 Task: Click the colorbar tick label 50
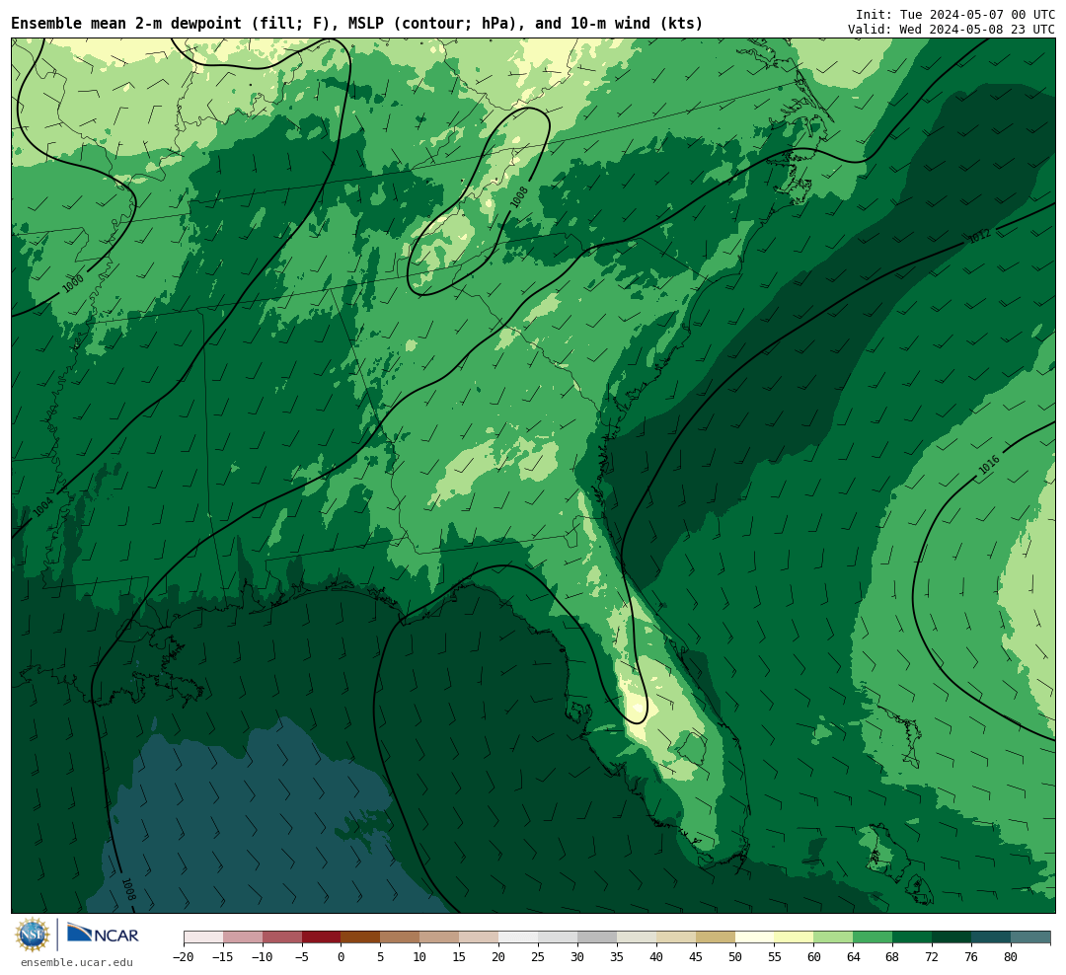(735, 957)
